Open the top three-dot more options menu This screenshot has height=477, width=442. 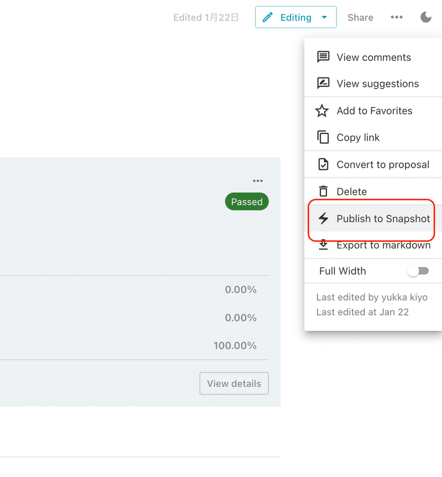[397, 17]
